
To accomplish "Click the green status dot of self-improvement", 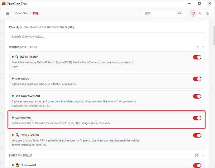I will pyautogui.click(x=13, y=96).
